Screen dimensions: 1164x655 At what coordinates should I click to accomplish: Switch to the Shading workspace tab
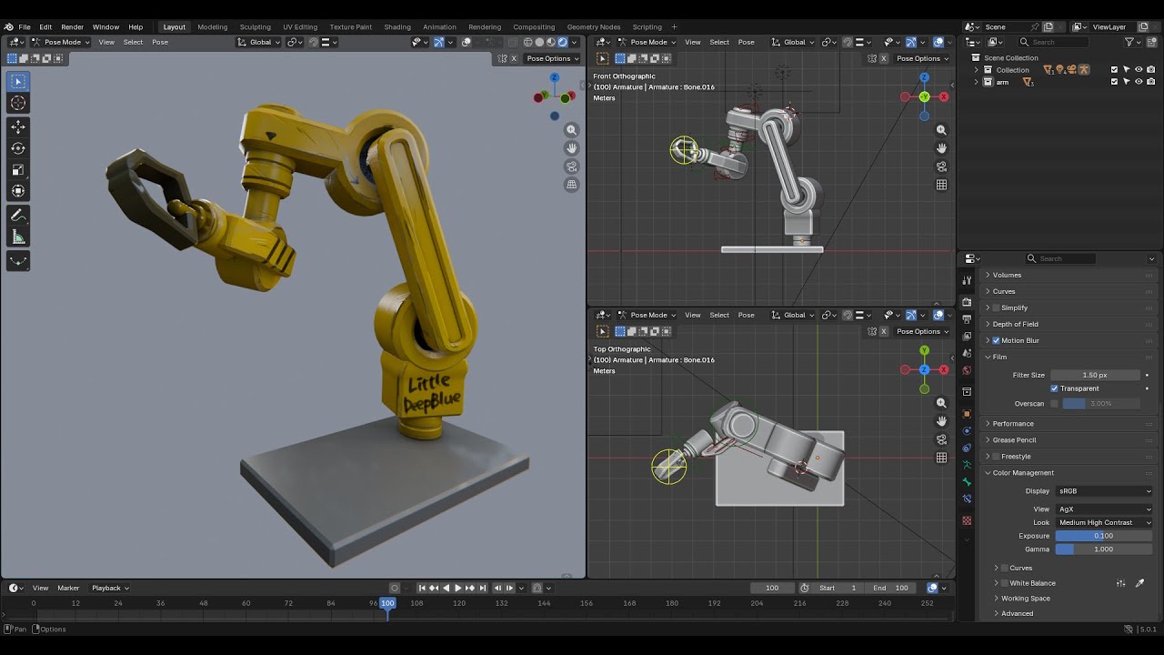coord(397,26)
